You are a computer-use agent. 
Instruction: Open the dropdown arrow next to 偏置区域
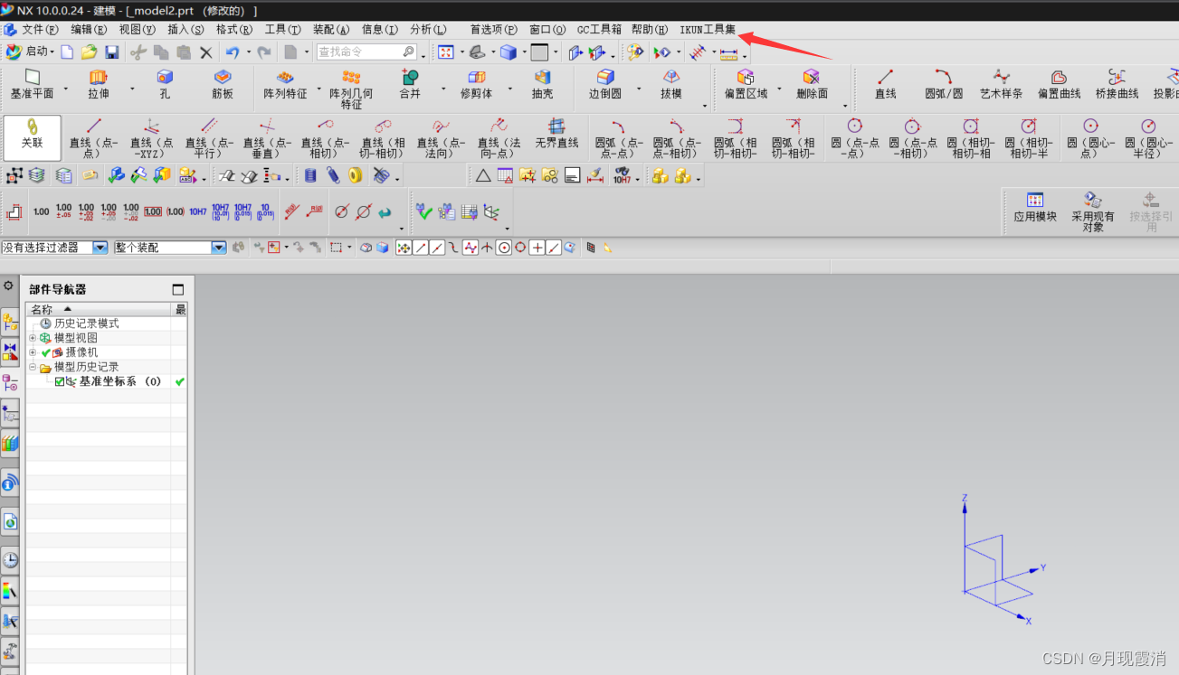[781, 89]
